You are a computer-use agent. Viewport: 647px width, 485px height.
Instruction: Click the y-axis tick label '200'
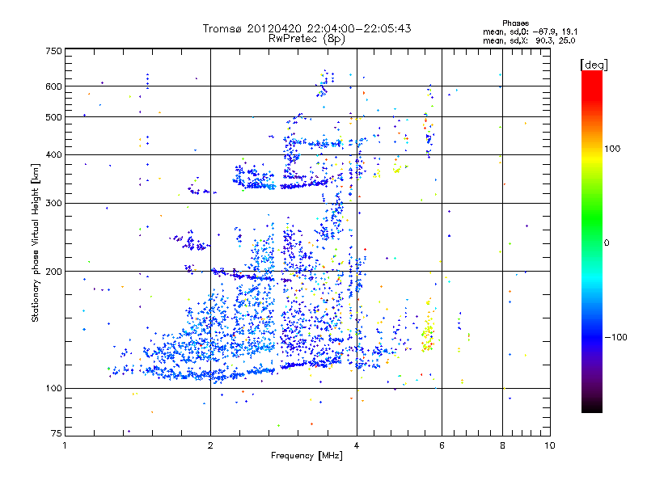[53, 272]
